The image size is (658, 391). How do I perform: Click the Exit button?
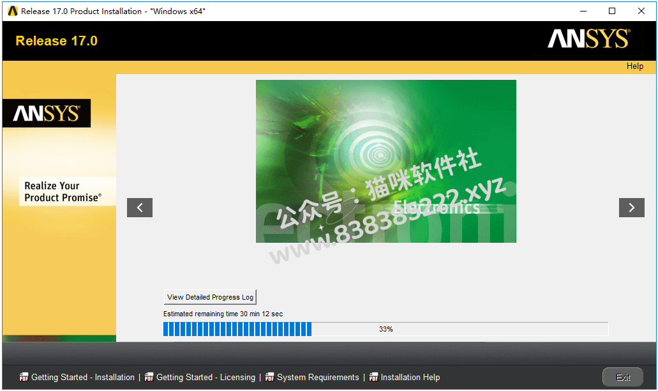[623, 377]
